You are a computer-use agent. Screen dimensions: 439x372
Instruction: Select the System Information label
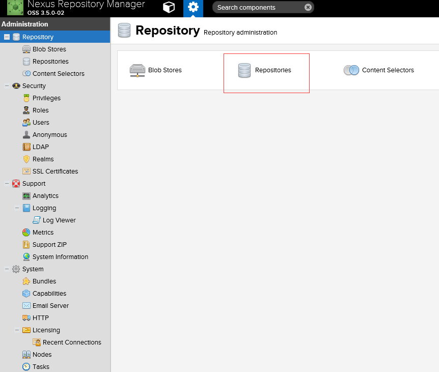(60, 257)
